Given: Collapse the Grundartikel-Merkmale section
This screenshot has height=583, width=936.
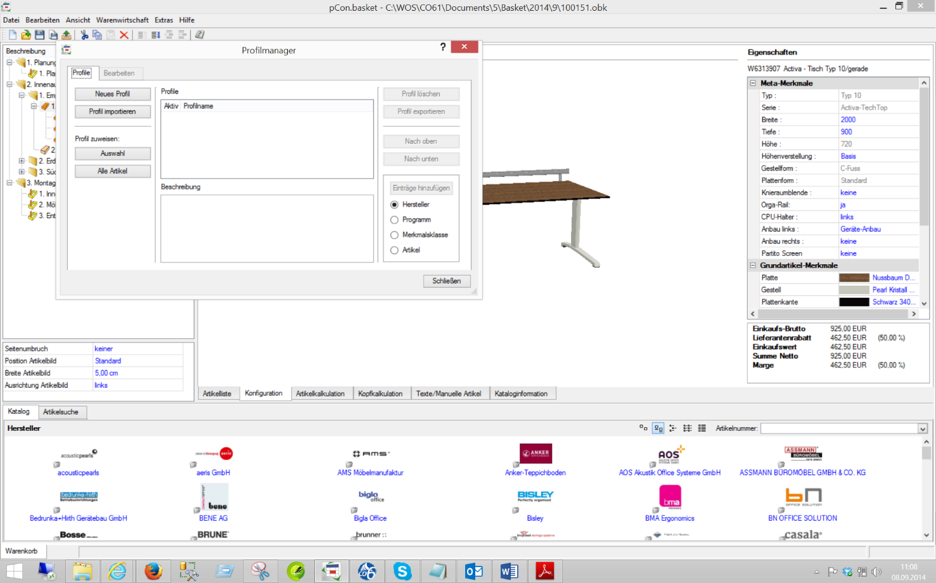Looking at the screenshot, I should click(753, 266).
